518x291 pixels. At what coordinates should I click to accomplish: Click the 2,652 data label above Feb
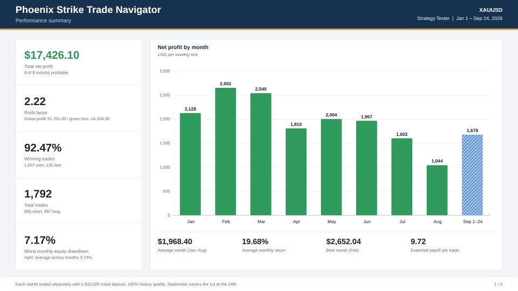click(226, 84)
